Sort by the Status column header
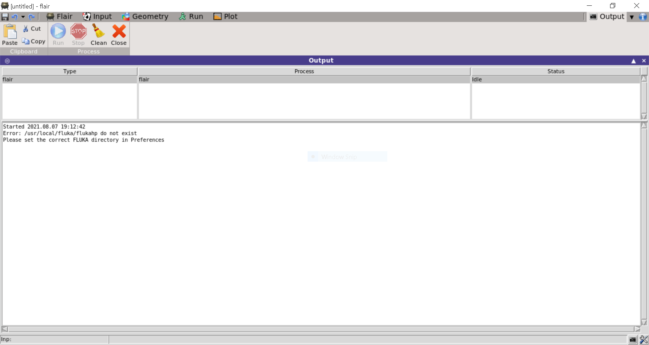Viewport: 649px width, 345px height. point(556,71)
